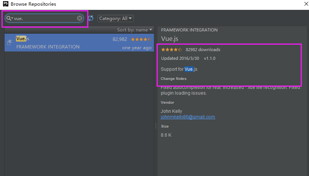The height and width of the screenshot is (176, 309).
Task: Focus the search field containing vue.
Action: [44, 18]
